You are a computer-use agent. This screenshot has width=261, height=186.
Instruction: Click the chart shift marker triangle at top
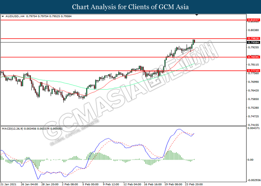click(197, 15)
